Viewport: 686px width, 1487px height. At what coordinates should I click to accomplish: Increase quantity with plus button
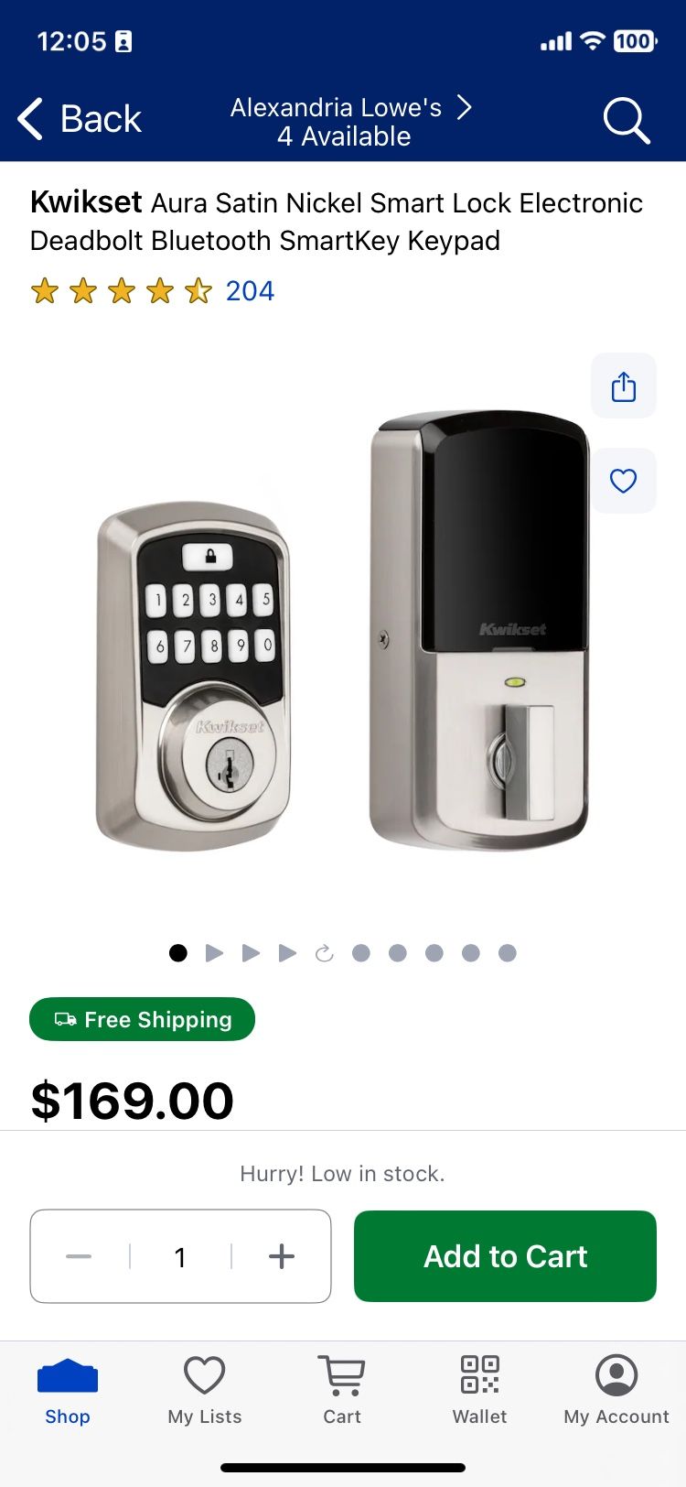[x=282, y=1256]
